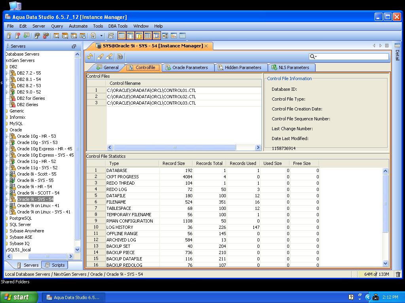Open the Windows start button
405x303 pixels.
click(19, 297)
